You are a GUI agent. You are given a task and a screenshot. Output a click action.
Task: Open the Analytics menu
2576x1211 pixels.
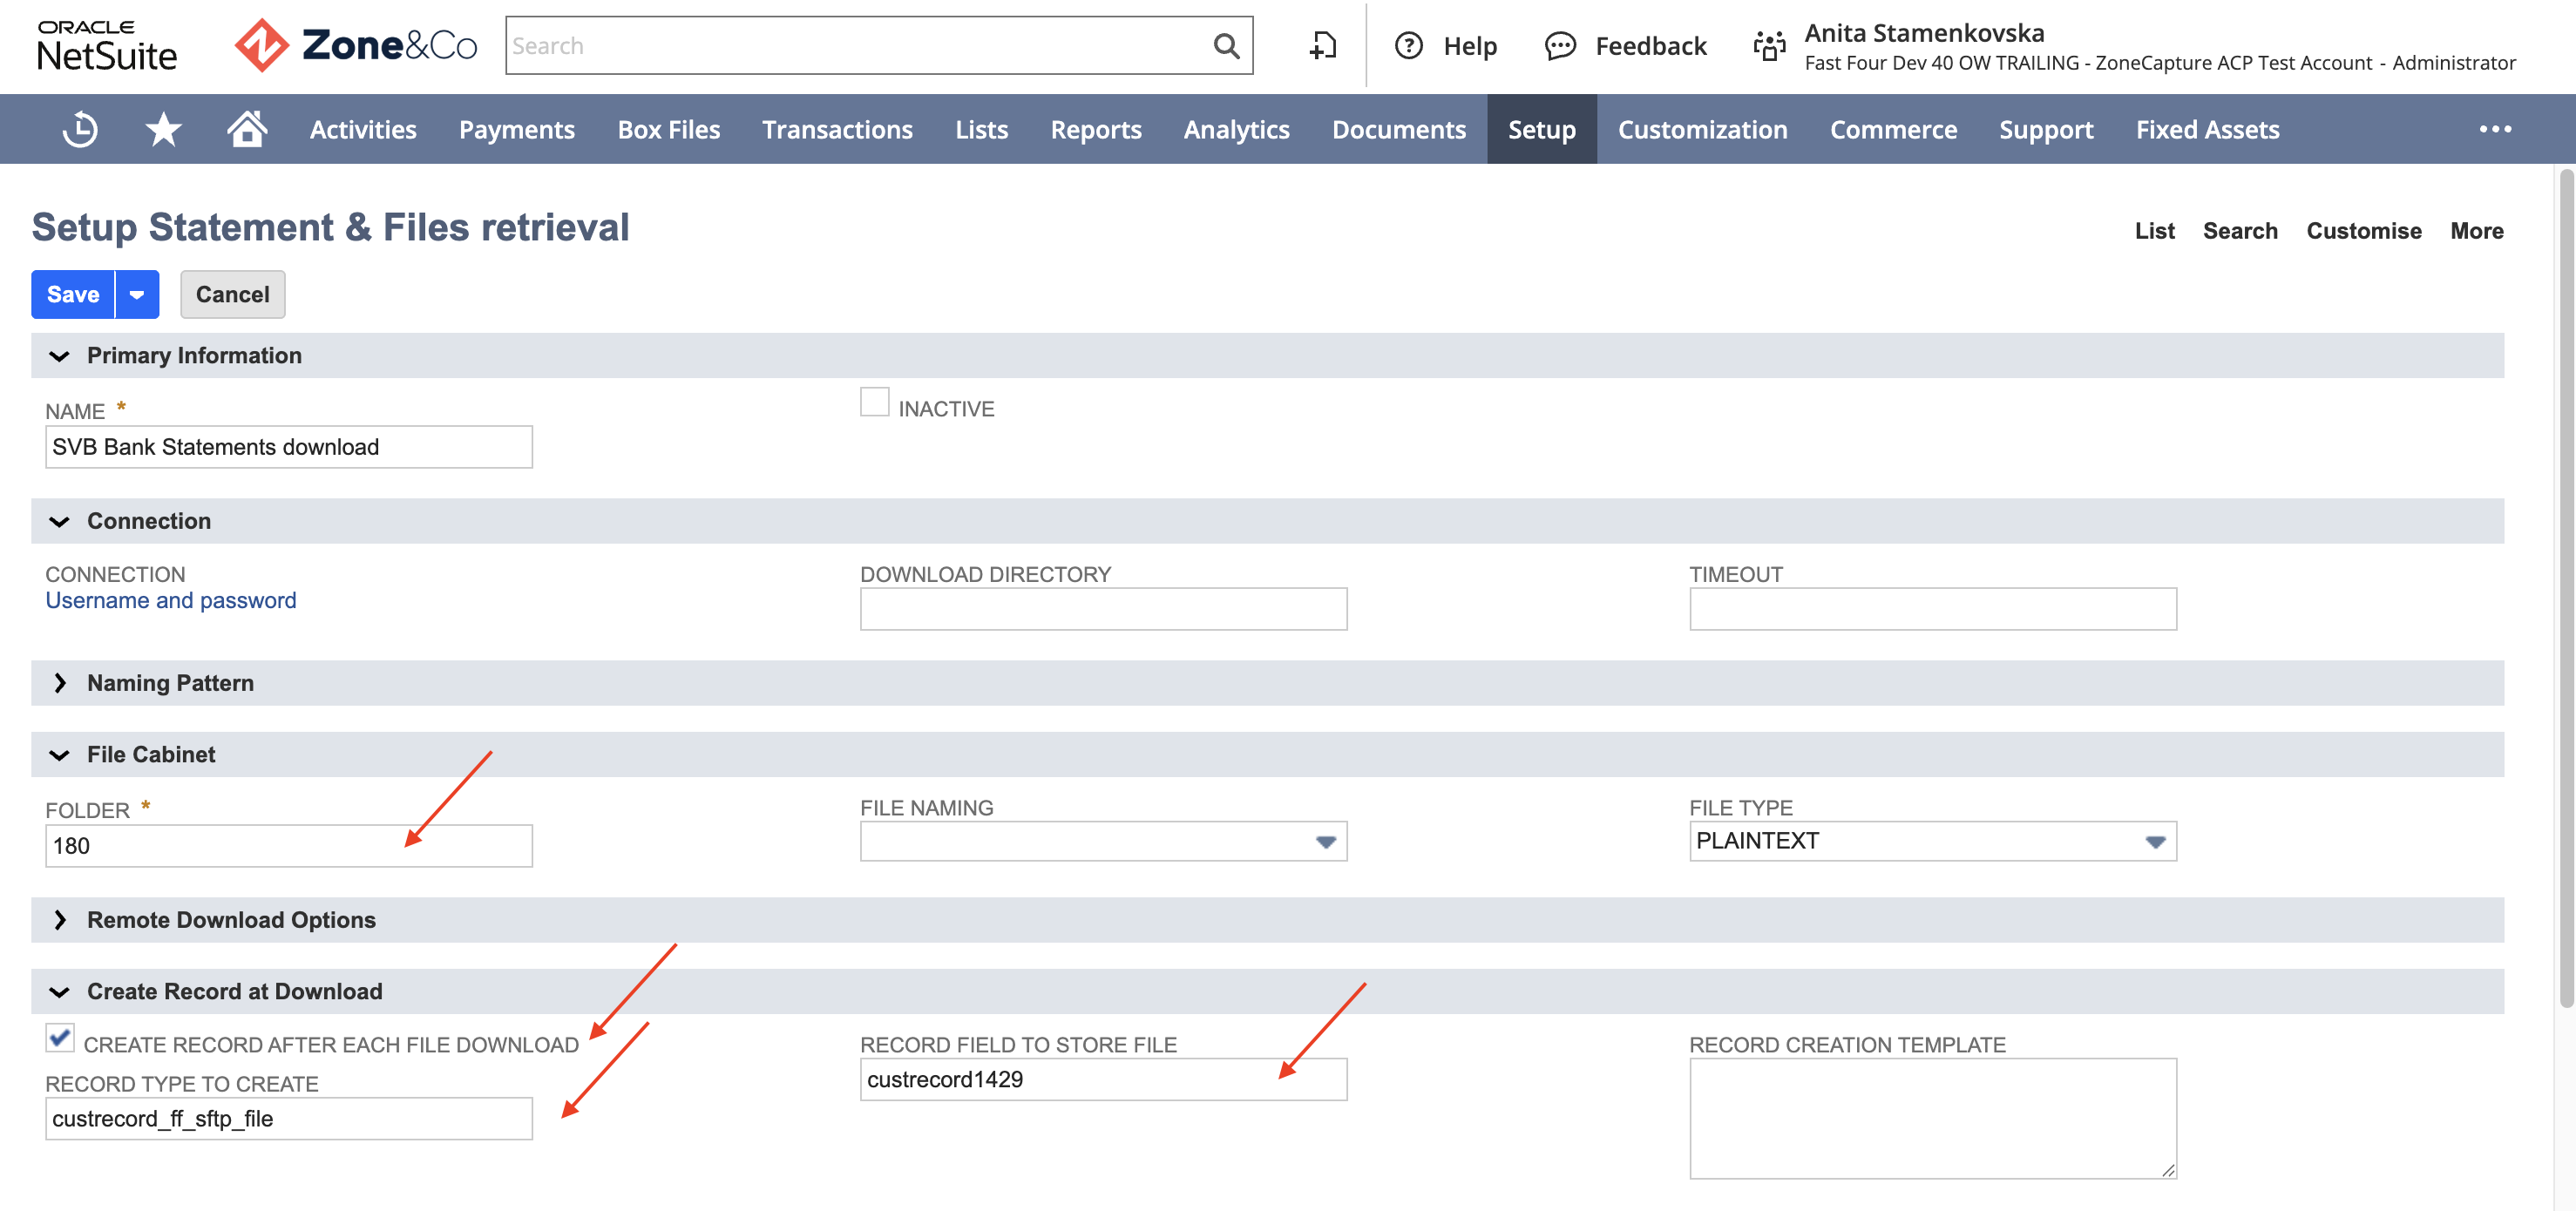[1236, 129]
